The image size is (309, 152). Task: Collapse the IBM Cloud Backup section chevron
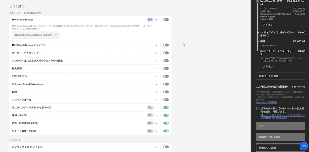156,20
